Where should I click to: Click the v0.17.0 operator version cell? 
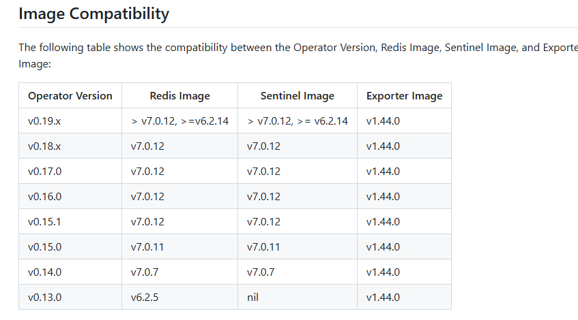pyautogui.click(x=70, y=171)
